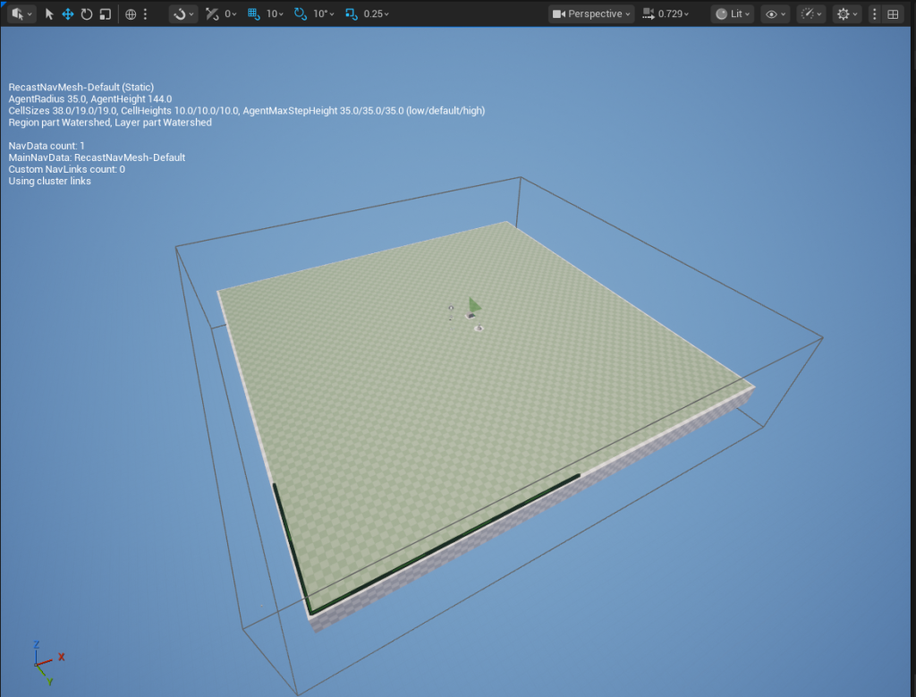Open the Show flags eye menu
Screen dimensions: 916x697
coord(775,14)
